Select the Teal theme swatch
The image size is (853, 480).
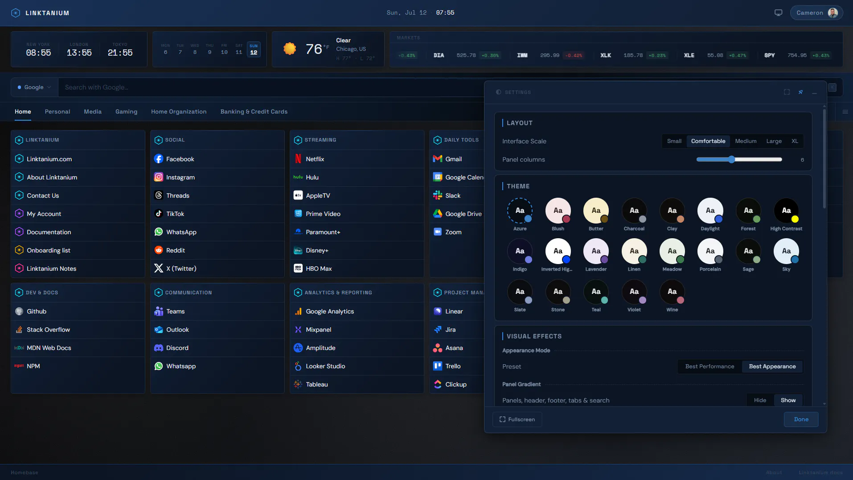596,292
